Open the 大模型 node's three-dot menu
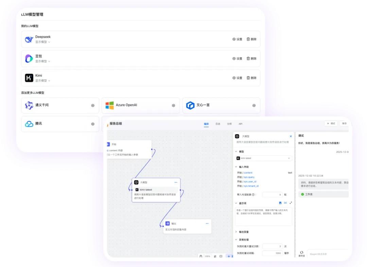The height and width of the screenshot is (267, 367). tap(176, 182)
